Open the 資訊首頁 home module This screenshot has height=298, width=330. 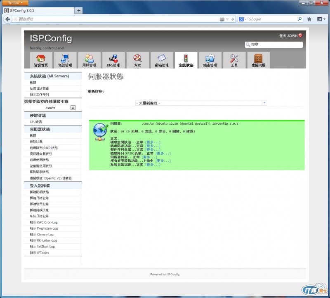(x=41, y=60)
